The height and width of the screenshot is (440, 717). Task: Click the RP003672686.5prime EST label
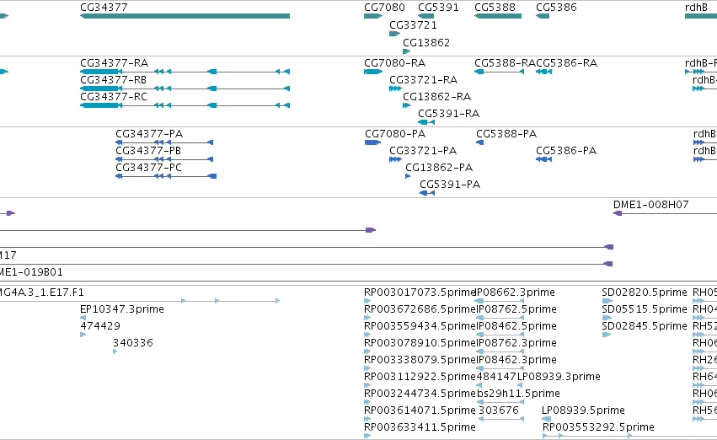(420, 309)
